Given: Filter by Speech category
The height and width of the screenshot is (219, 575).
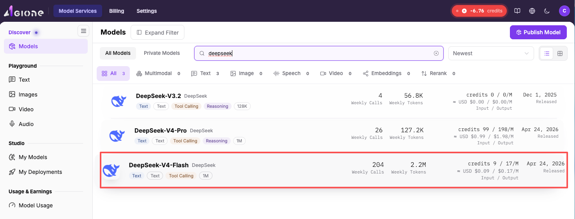Looking at the screenshot, I should tap(291, 74).
